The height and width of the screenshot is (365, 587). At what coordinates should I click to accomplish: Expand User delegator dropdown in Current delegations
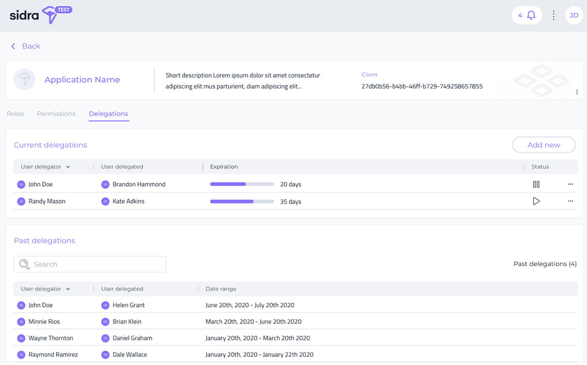[x=68, y=167]
